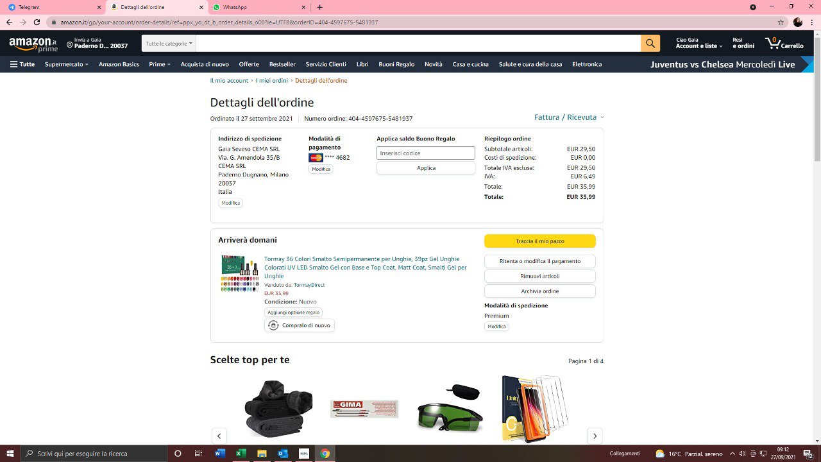This screenshot has height=462, width=821.
Task: Go to Il mio account breadcrumb
Action: pos(229,81)
